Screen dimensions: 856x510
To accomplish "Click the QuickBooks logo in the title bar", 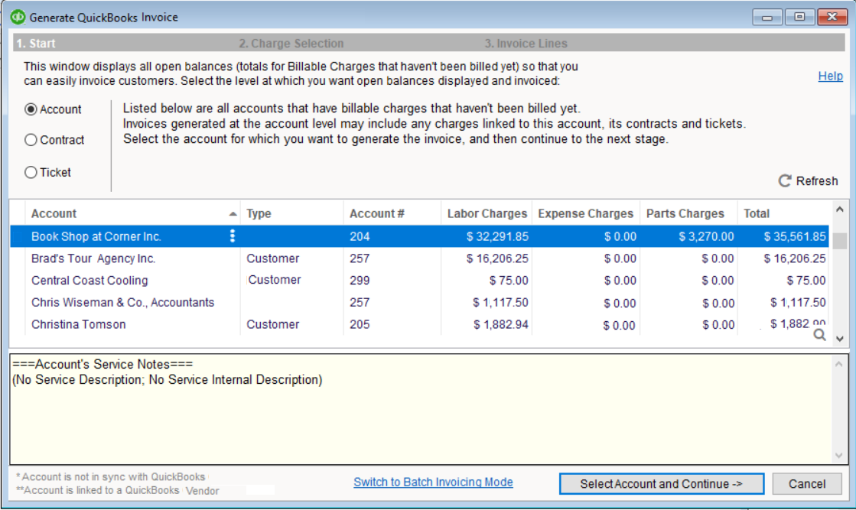I will pyautogui.click(x=19, y=16).
